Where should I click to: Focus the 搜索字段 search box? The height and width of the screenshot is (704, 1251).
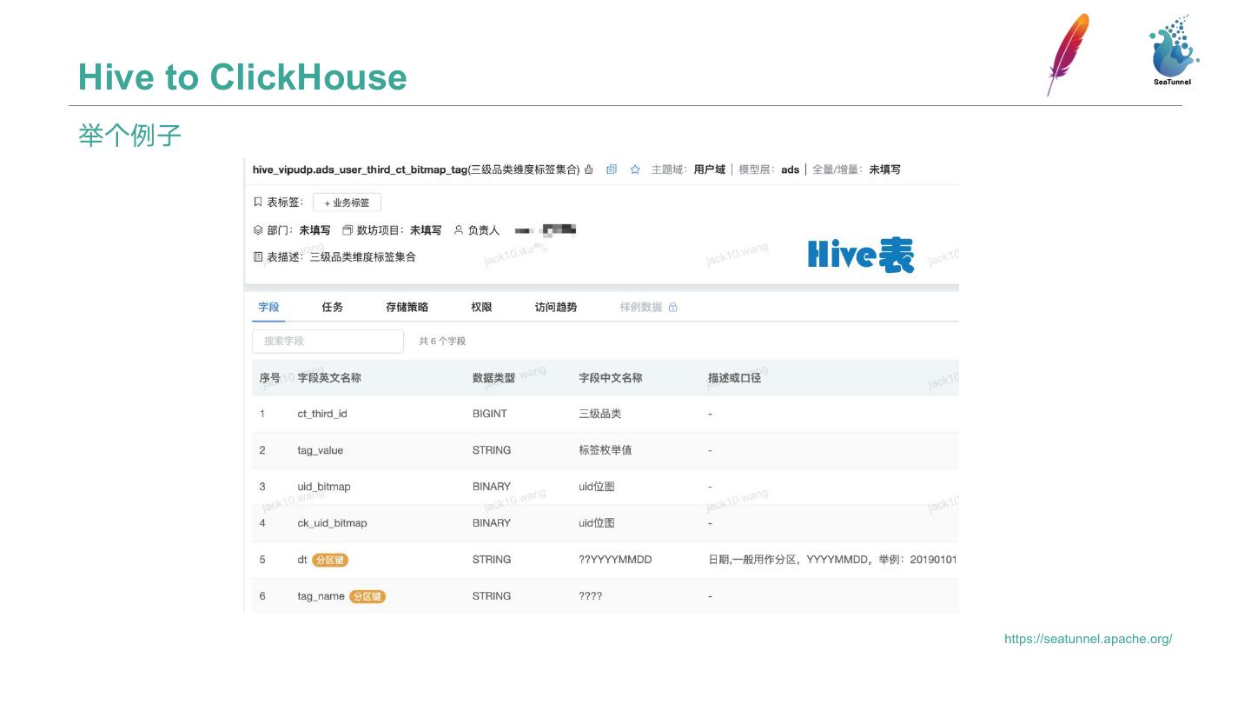(x=328, y=341)
